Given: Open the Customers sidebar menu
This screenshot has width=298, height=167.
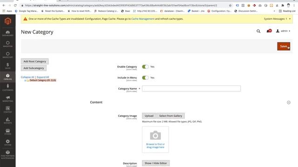Looking at the screenshot, I should (x=8, y=88).
